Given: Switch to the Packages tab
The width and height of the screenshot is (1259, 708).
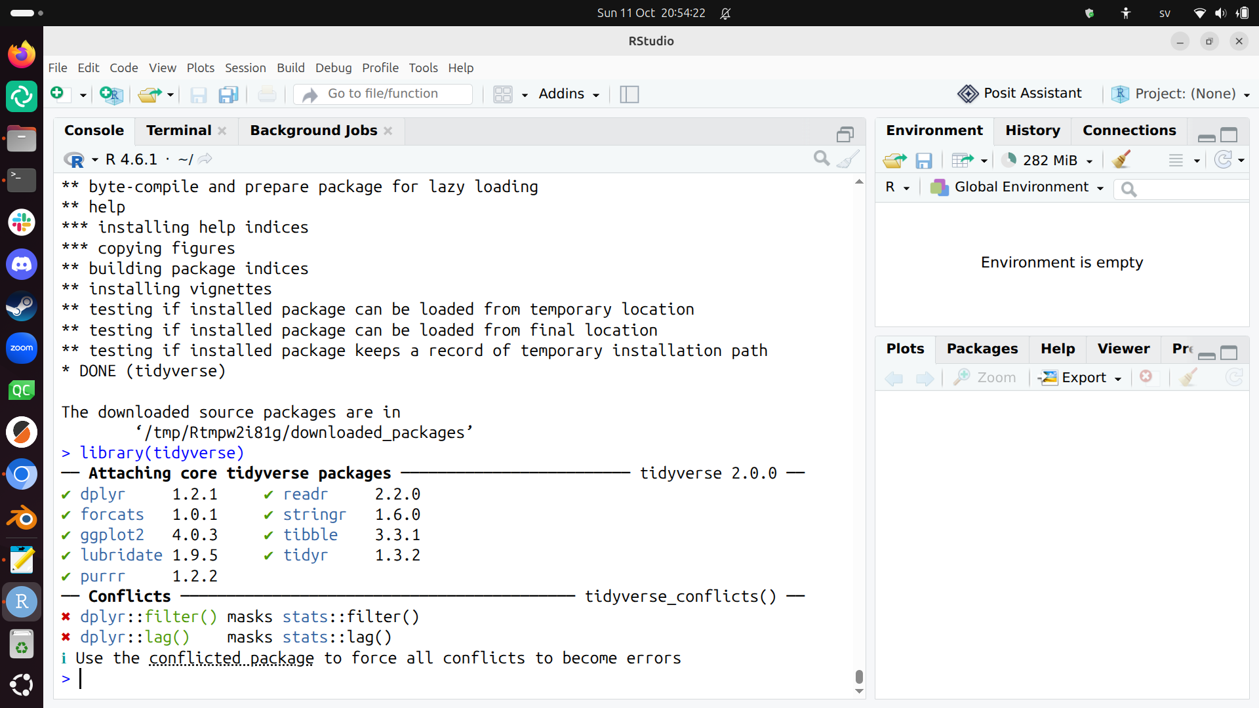Looking at the screenshot, I should [982, 349].
